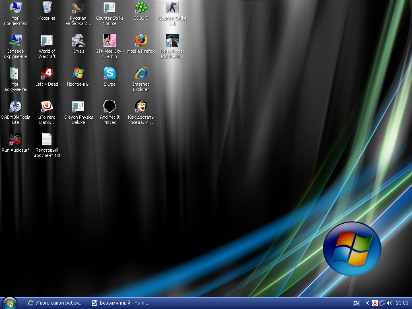Select the Skype desktop shortcut
Viewport: 412px width, 309px height.
(x=109, y=74)
